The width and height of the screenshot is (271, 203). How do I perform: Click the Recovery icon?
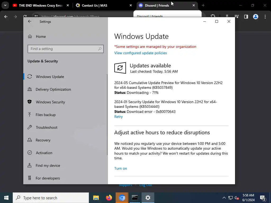click(30, 140)
